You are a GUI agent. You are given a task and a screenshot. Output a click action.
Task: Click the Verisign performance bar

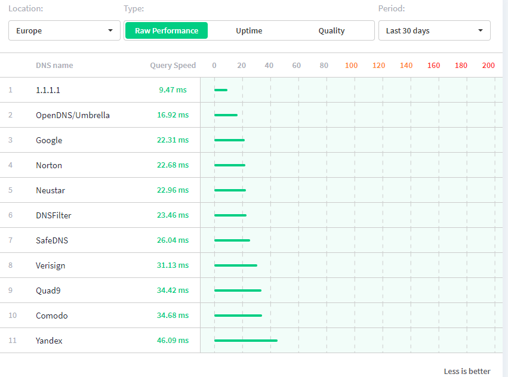click(236, 265)
